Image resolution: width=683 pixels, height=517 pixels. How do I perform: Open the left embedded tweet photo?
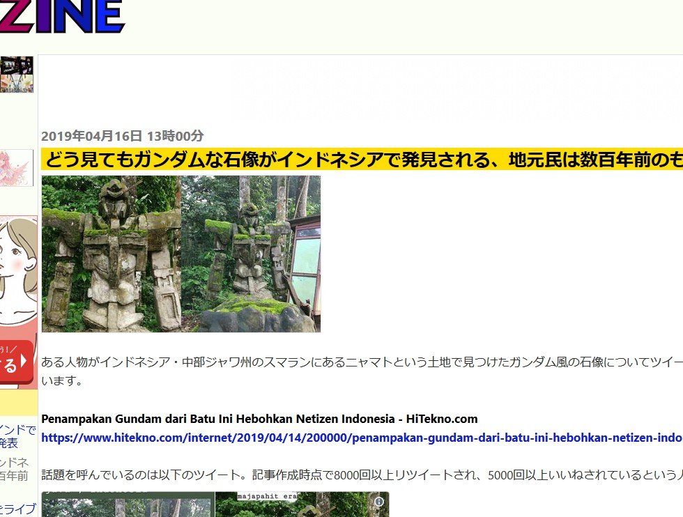point(128,504)
